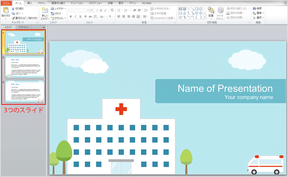Switch to the Acrobat tab
This screenshot has height=177, width=288.
(x=147, y=3)
